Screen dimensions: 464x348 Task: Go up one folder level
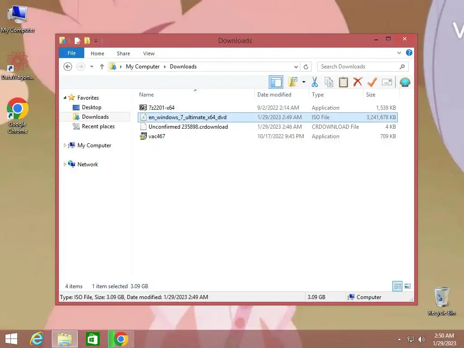(x=102, y=67)
